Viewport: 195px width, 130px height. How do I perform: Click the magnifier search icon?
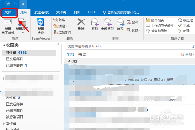click(x=193, y=47)
